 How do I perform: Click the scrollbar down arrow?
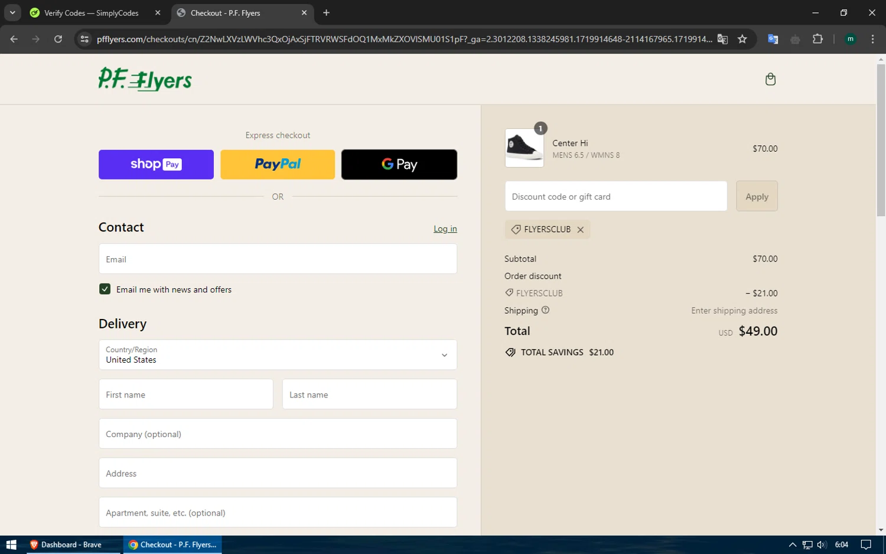pyautogui.click(x=881, y=530)
